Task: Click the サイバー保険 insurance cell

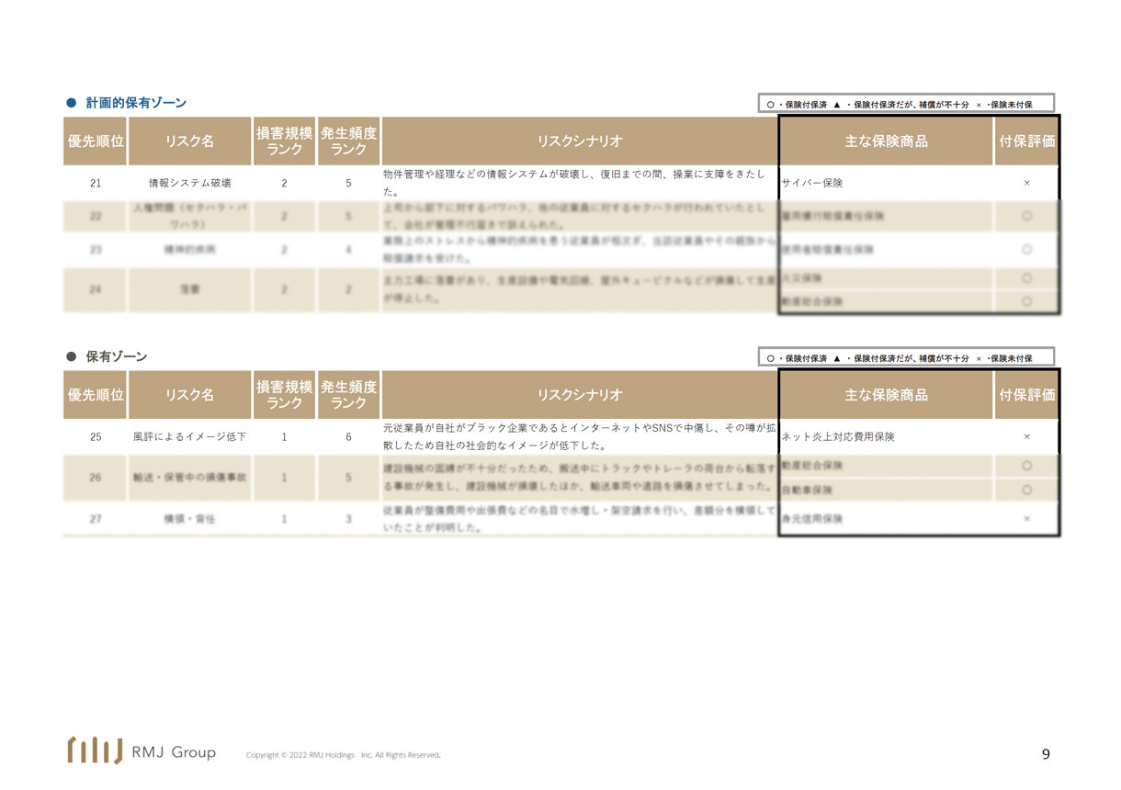Action: tap(886, 184)
